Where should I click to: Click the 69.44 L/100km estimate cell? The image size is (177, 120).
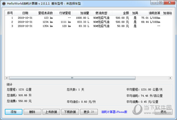(151, 22)
